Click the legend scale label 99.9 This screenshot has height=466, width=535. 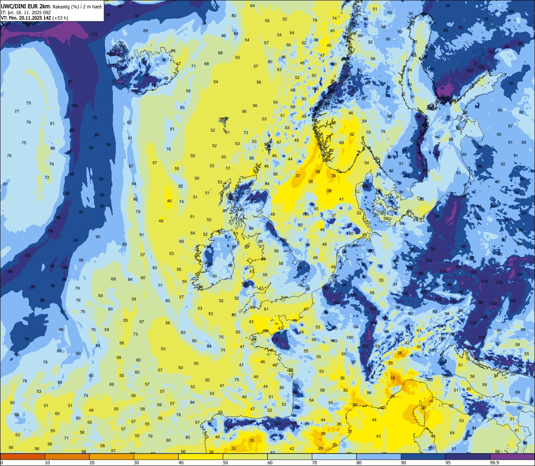[494, 463]
